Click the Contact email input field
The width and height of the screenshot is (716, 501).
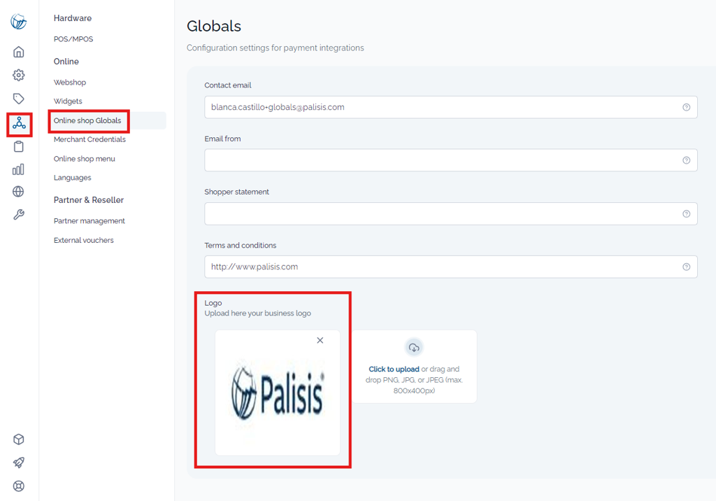pyautogui.click(x=451, y=108)
